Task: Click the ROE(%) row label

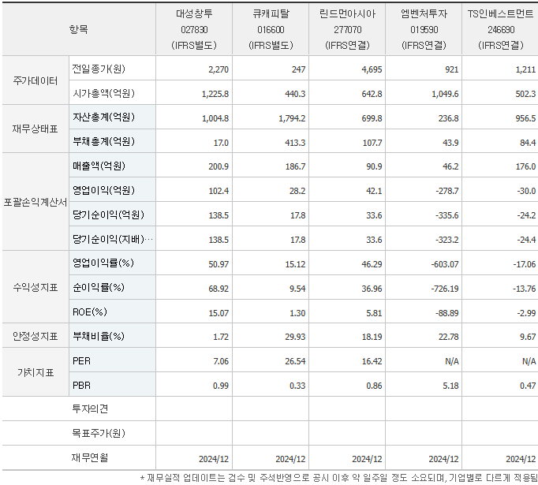Action: (90, 312)
